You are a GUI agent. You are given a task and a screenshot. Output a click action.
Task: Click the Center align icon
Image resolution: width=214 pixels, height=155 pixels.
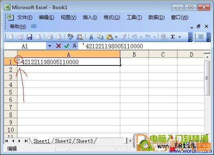[201, 37]
